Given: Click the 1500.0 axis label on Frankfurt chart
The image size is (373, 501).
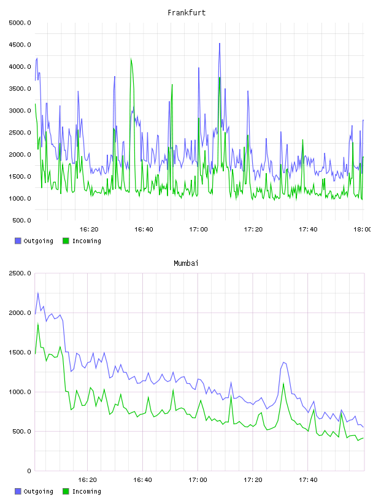Looking at the screenshot, I should coord(20,177).
